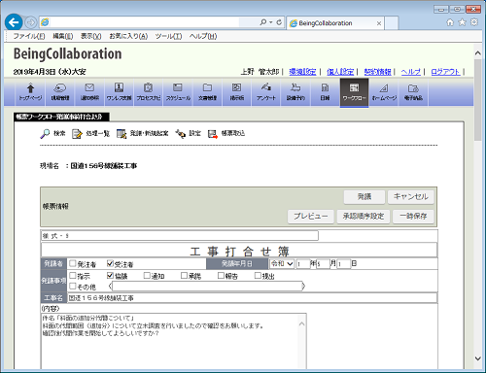Viewport: 486px width, 373px height.
Task: Click the 帳票取込 import icon
Action: tap(213, 133)
